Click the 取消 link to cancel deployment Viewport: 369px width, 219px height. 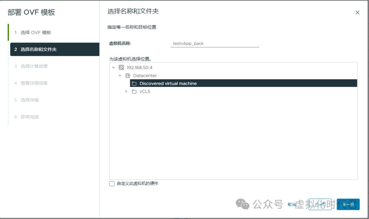(291, 204)
